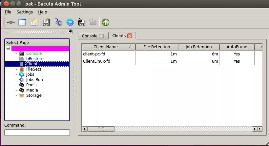The height and width of the screenshot is (146, 269).
Task: Select the ClientLinux-fd row
Action: [172, 61]
